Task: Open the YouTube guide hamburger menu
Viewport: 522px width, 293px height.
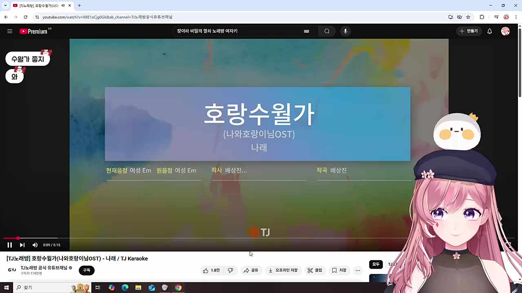Action: coord(10,31)
